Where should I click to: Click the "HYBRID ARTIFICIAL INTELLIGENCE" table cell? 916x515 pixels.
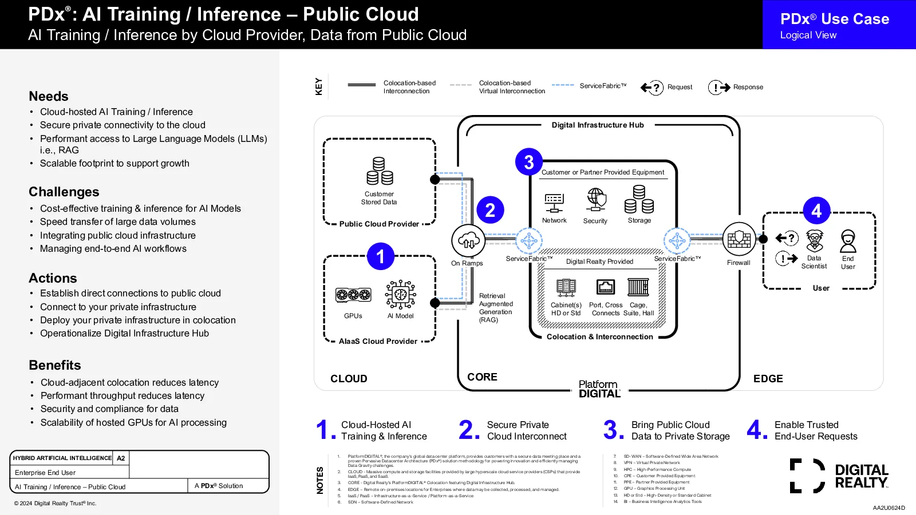click(62, 458)
